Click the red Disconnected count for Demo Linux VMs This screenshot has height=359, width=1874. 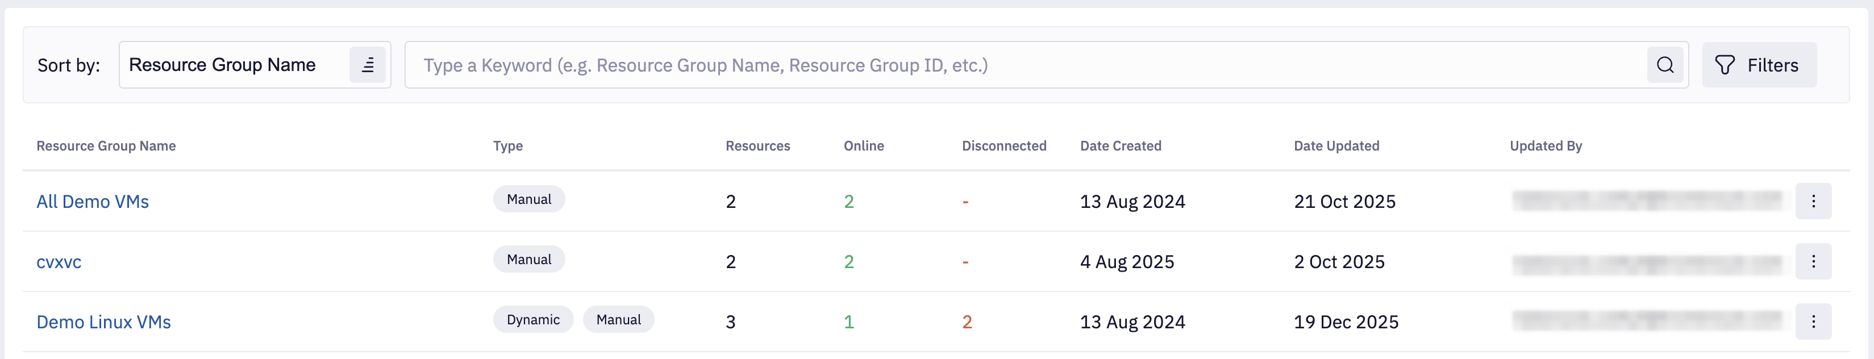click(967, 323)
